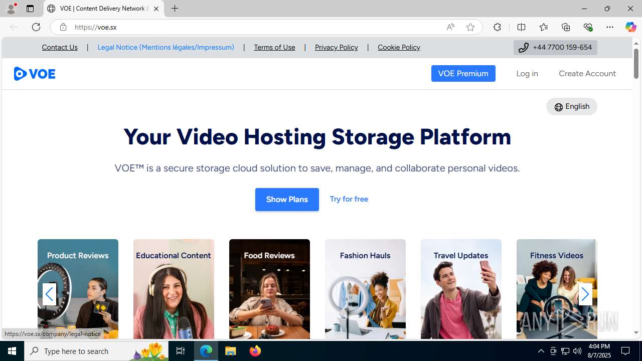Open Task View on the taskbar
Screen dimensions: 642x361
tap(181, 351)
